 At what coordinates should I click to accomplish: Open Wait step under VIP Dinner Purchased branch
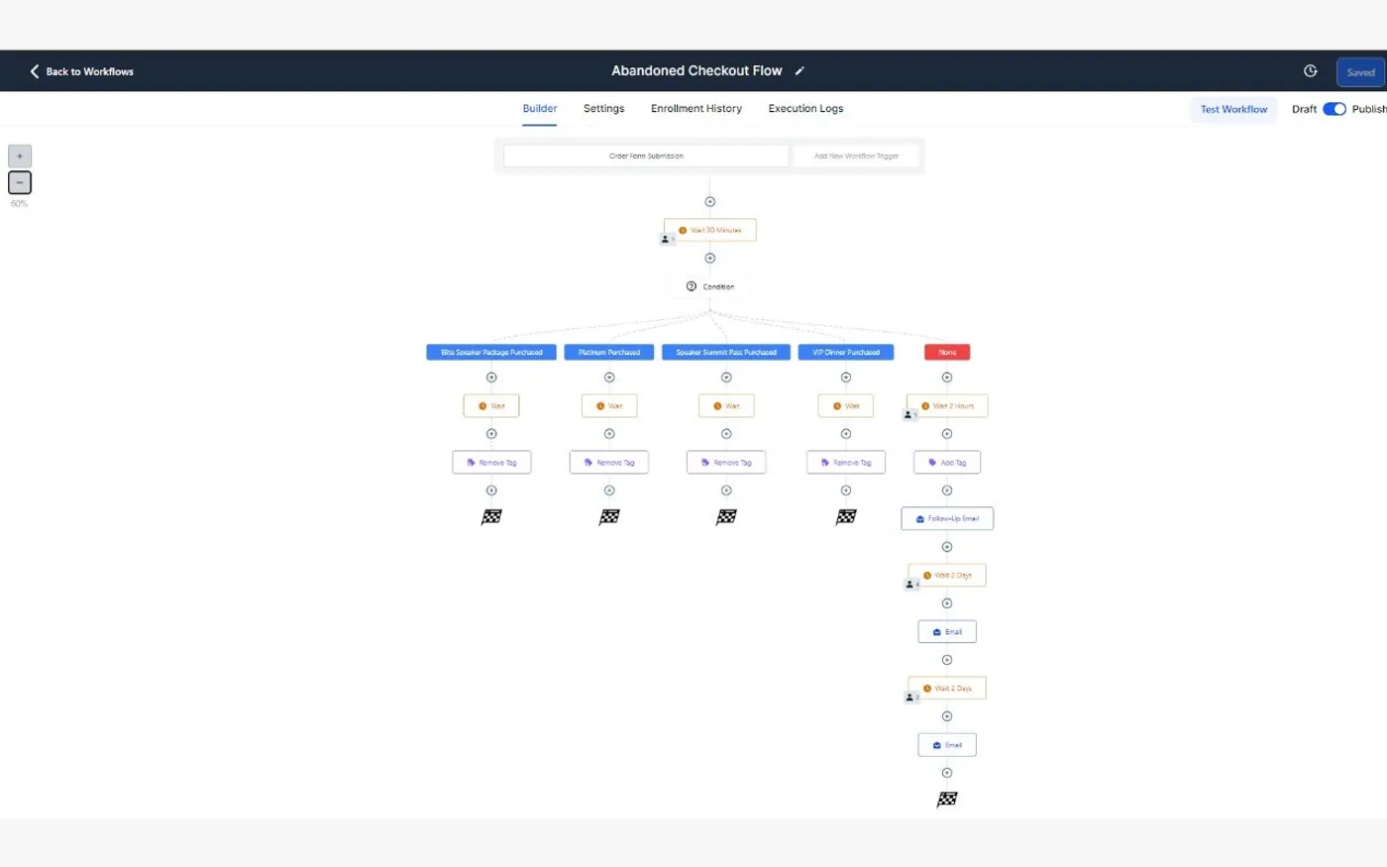click(x=846, y=405)
